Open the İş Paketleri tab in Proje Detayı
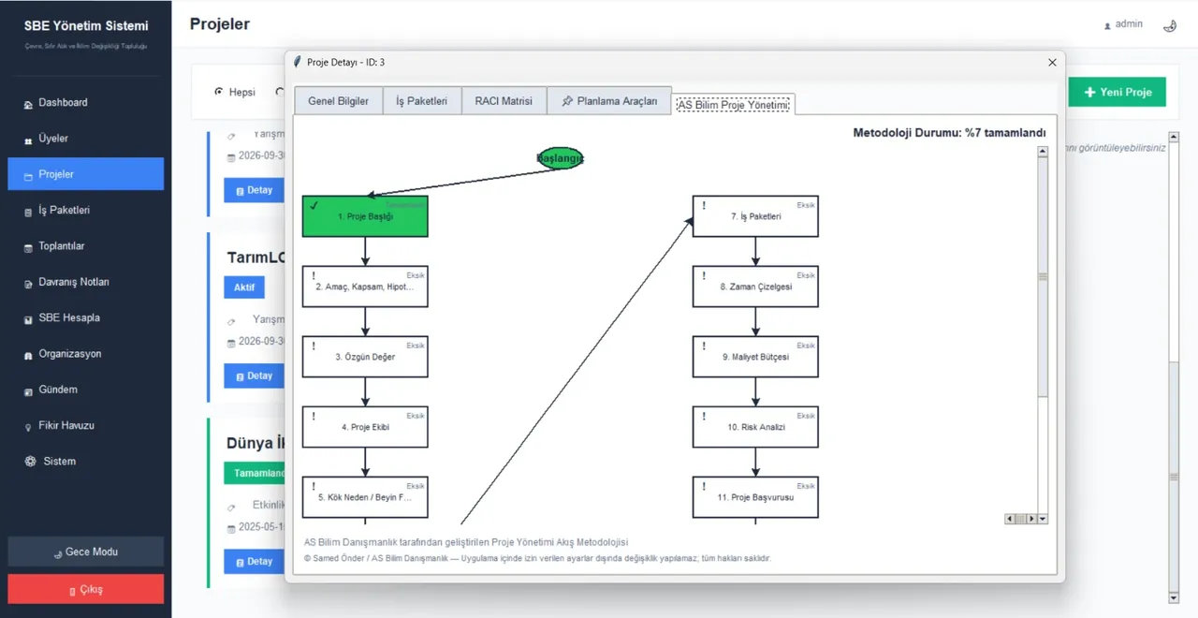Screen dimensions: 1198x618 pyautogui.click(x=422, y=101)
